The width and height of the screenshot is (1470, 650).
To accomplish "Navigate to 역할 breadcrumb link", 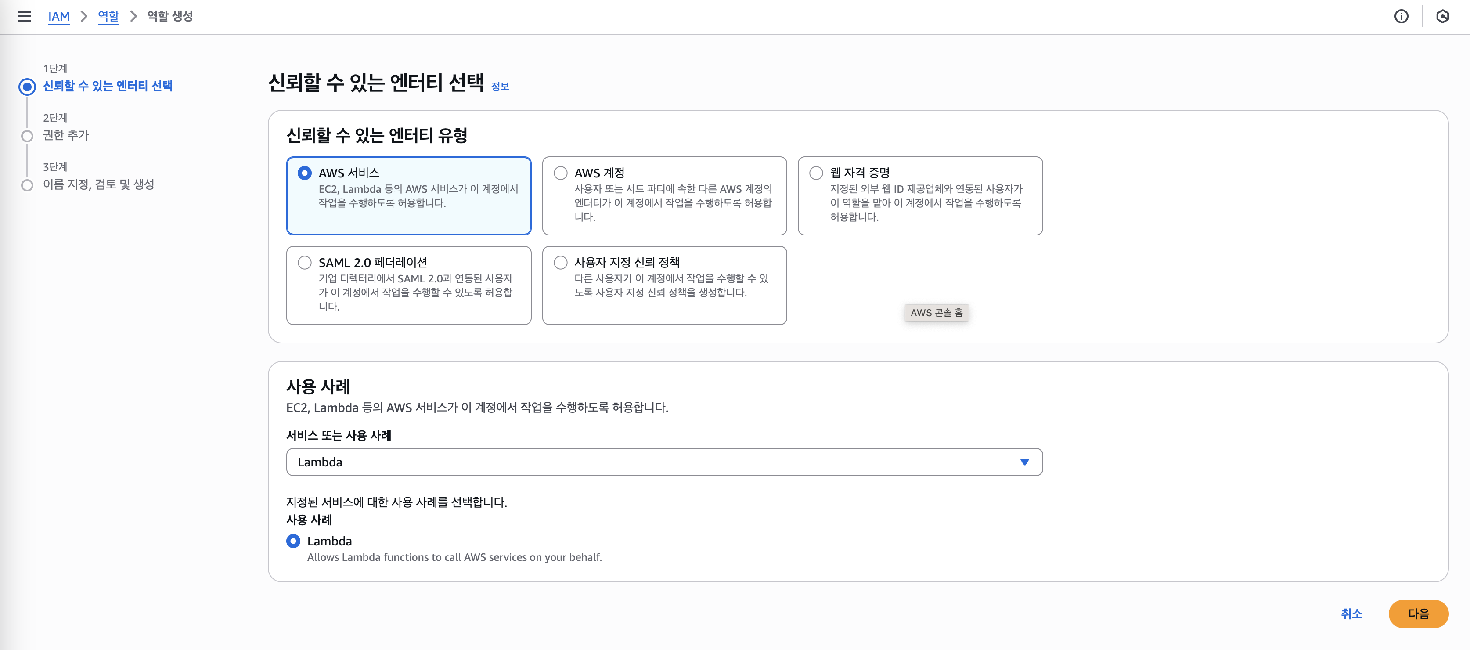I will 108,17.
